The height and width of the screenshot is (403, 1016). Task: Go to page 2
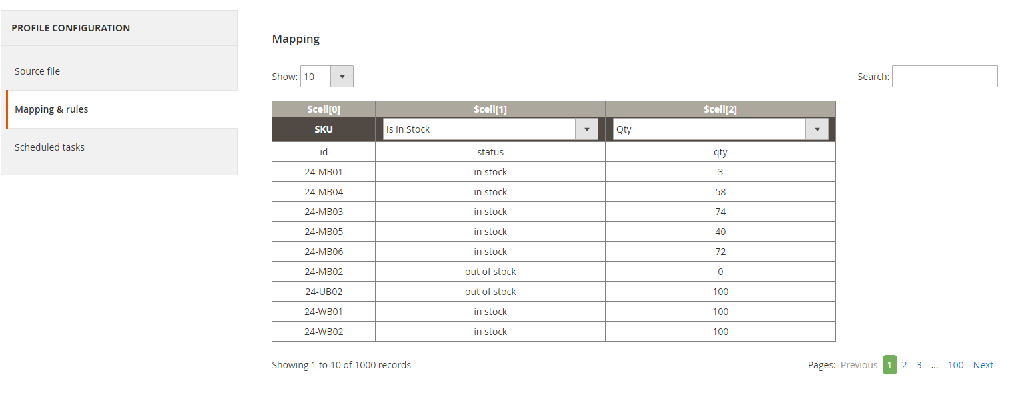pos(904,365)
